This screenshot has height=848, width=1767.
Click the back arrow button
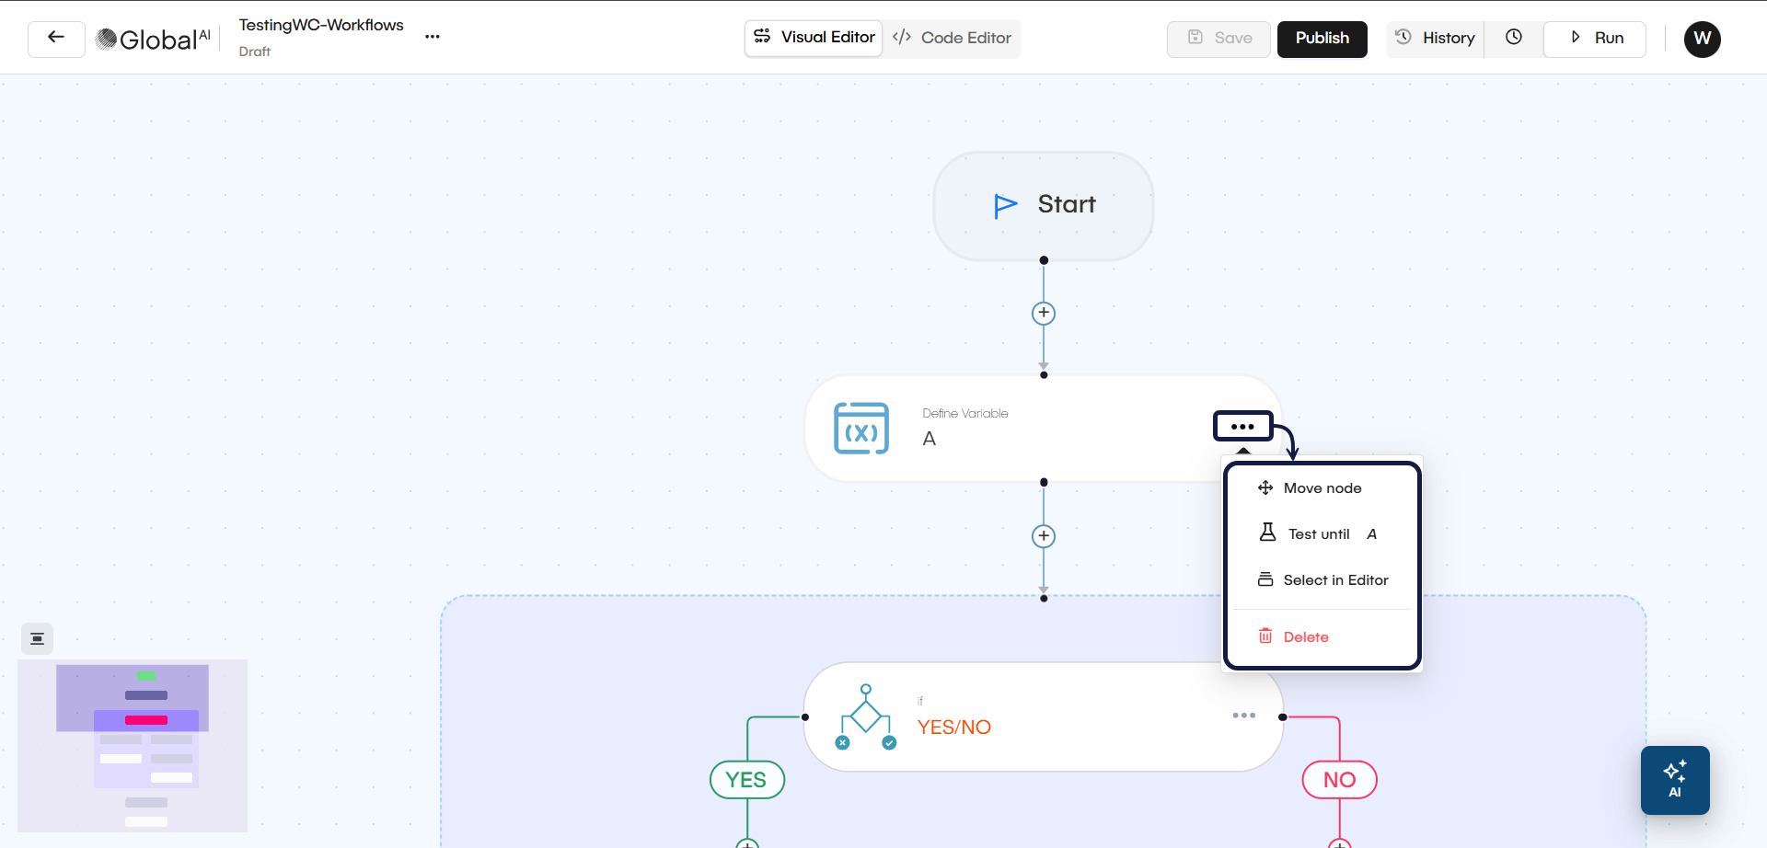(56, 39)
